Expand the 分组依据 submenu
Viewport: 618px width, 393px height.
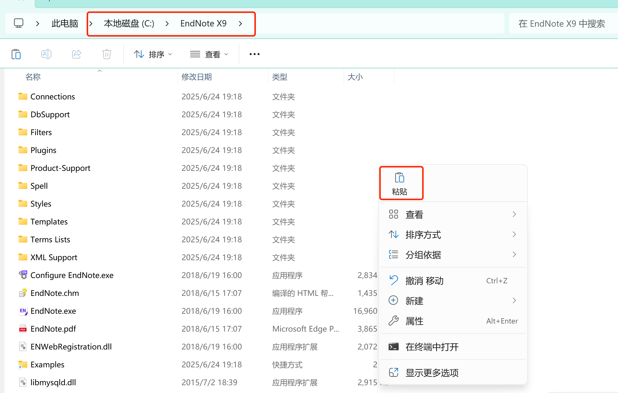(423, 255)
